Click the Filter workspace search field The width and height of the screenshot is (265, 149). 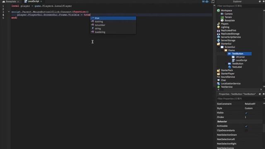point(240,6)
